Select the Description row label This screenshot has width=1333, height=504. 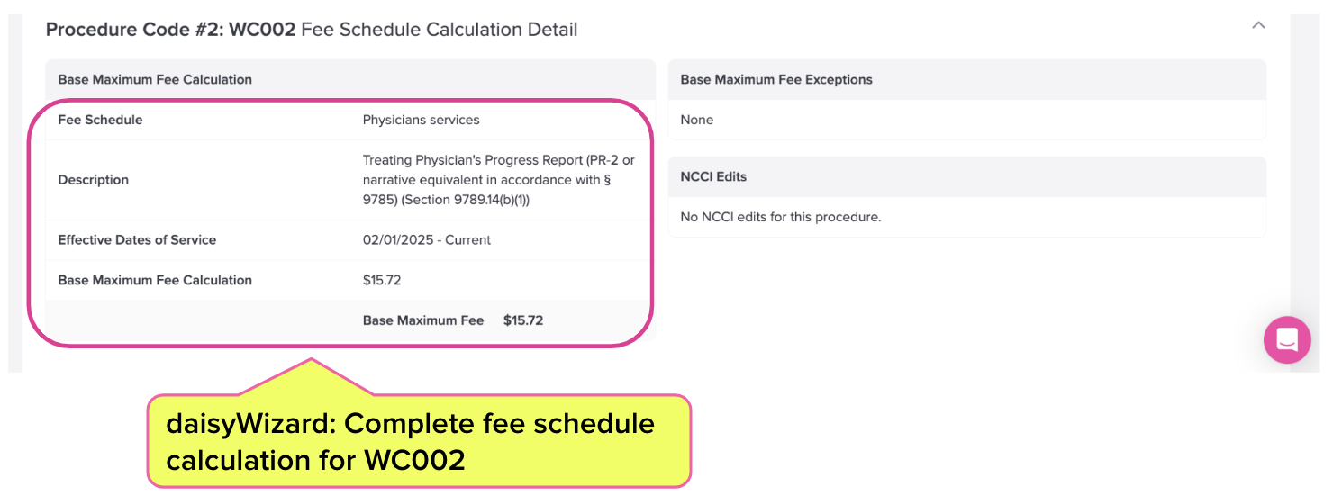(93, 180)
